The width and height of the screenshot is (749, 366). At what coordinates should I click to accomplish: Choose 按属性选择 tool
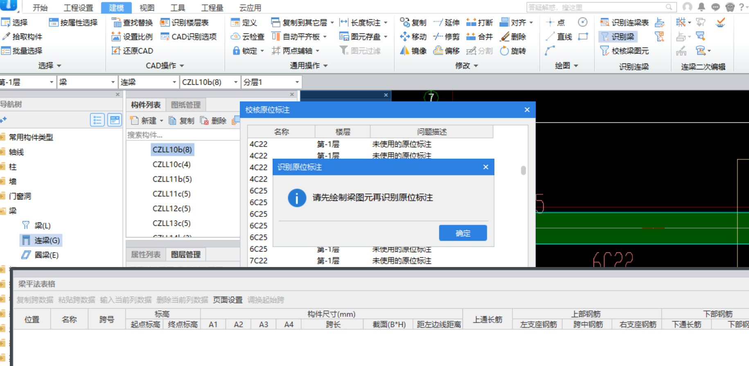click(x=74, y=22)
